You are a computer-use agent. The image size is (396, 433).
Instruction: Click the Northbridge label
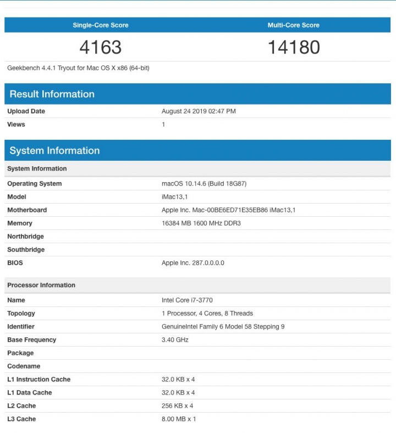[x=25, y=237]
